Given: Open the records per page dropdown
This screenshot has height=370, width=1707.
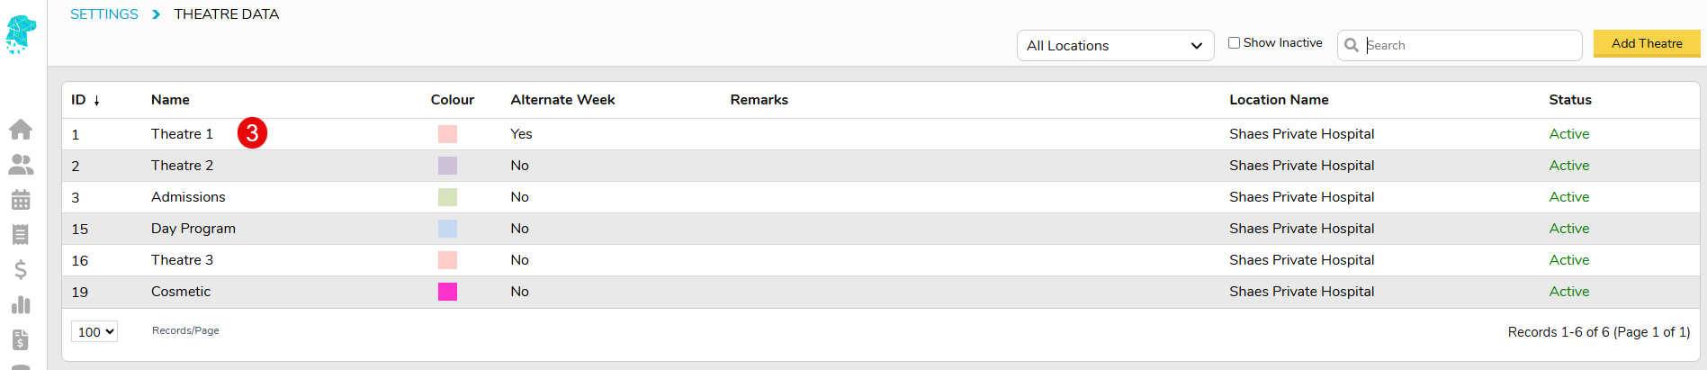Looking at the screenshot, I should point(94,332).
